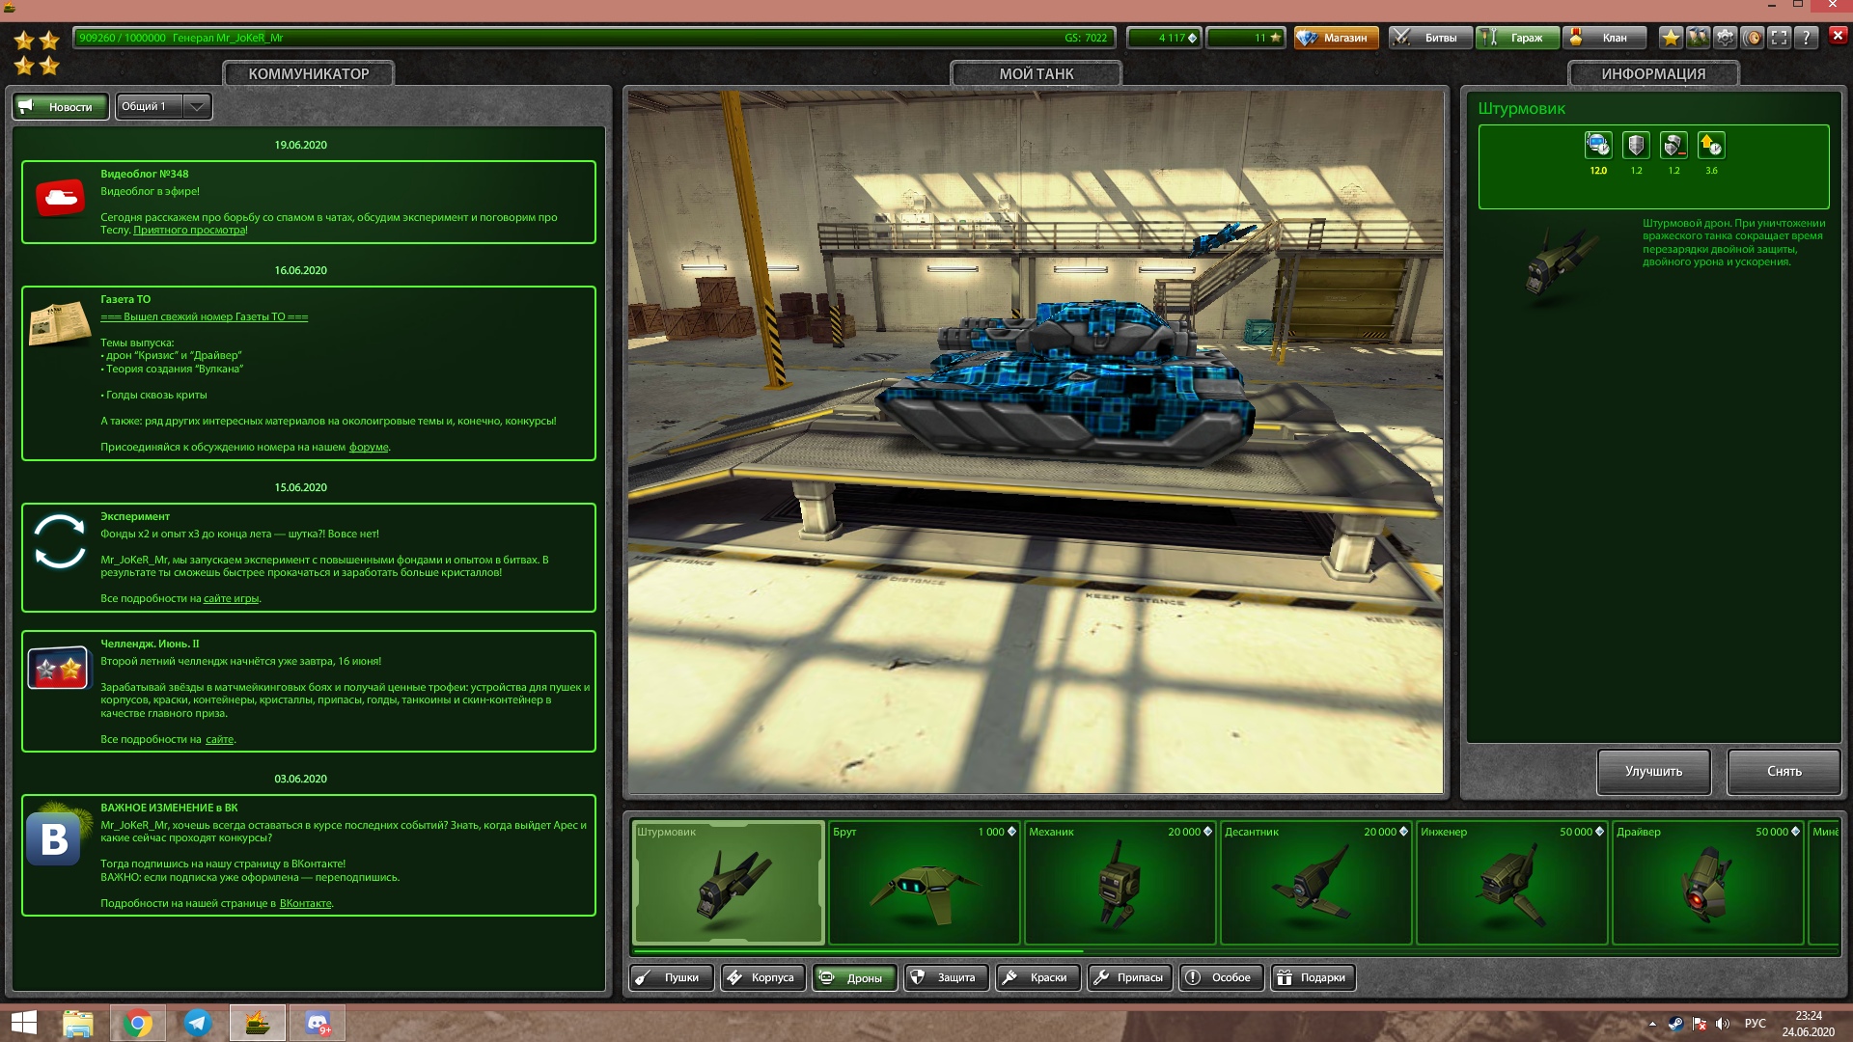Viewport: 1853px width, 1042px height.
Task: Open File Explorer from taskbar
Action: tap(78, 1024)
